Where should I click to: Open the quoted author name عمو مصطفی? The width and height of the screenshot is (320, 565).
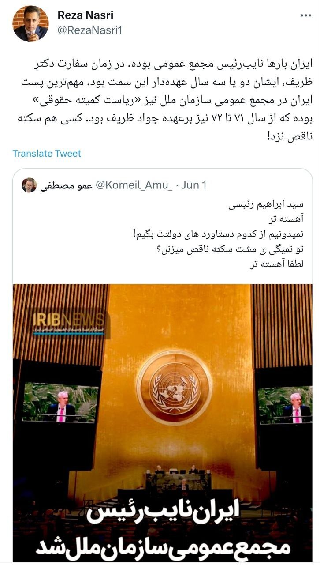point(66,185)
